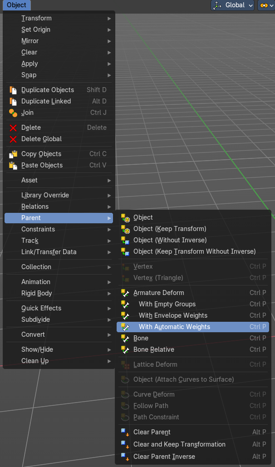
Task: Click the red X icon beside Delete
Action: click(x=13, y=128)
